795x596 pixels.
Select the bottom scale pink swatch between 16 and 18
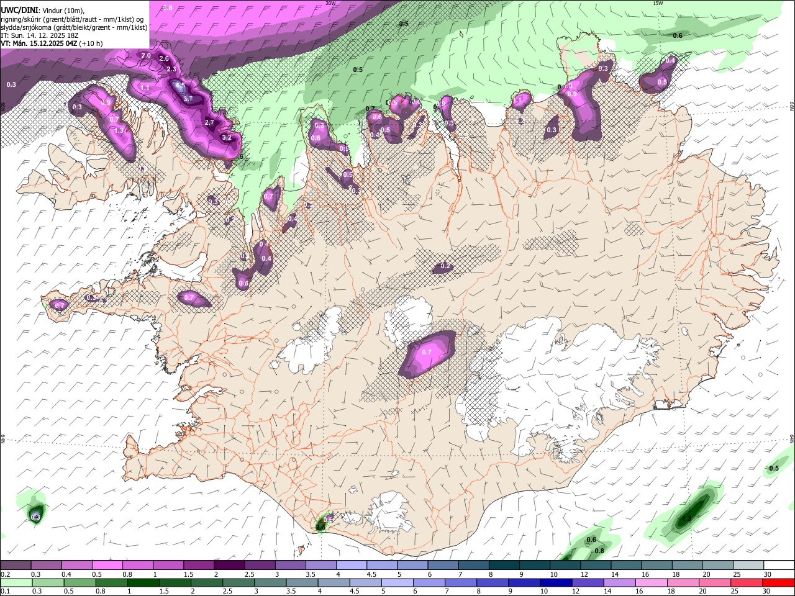coord(652,582)
